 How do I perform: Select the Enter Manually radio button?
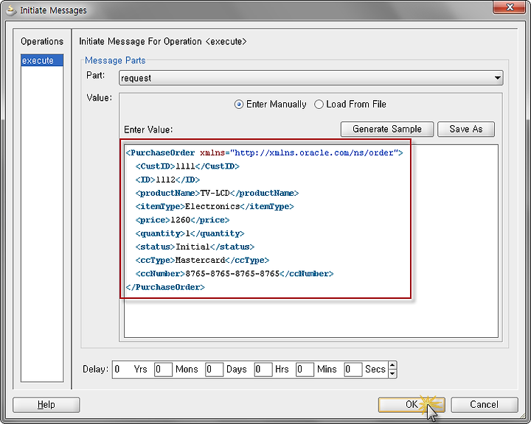(239, 105)
